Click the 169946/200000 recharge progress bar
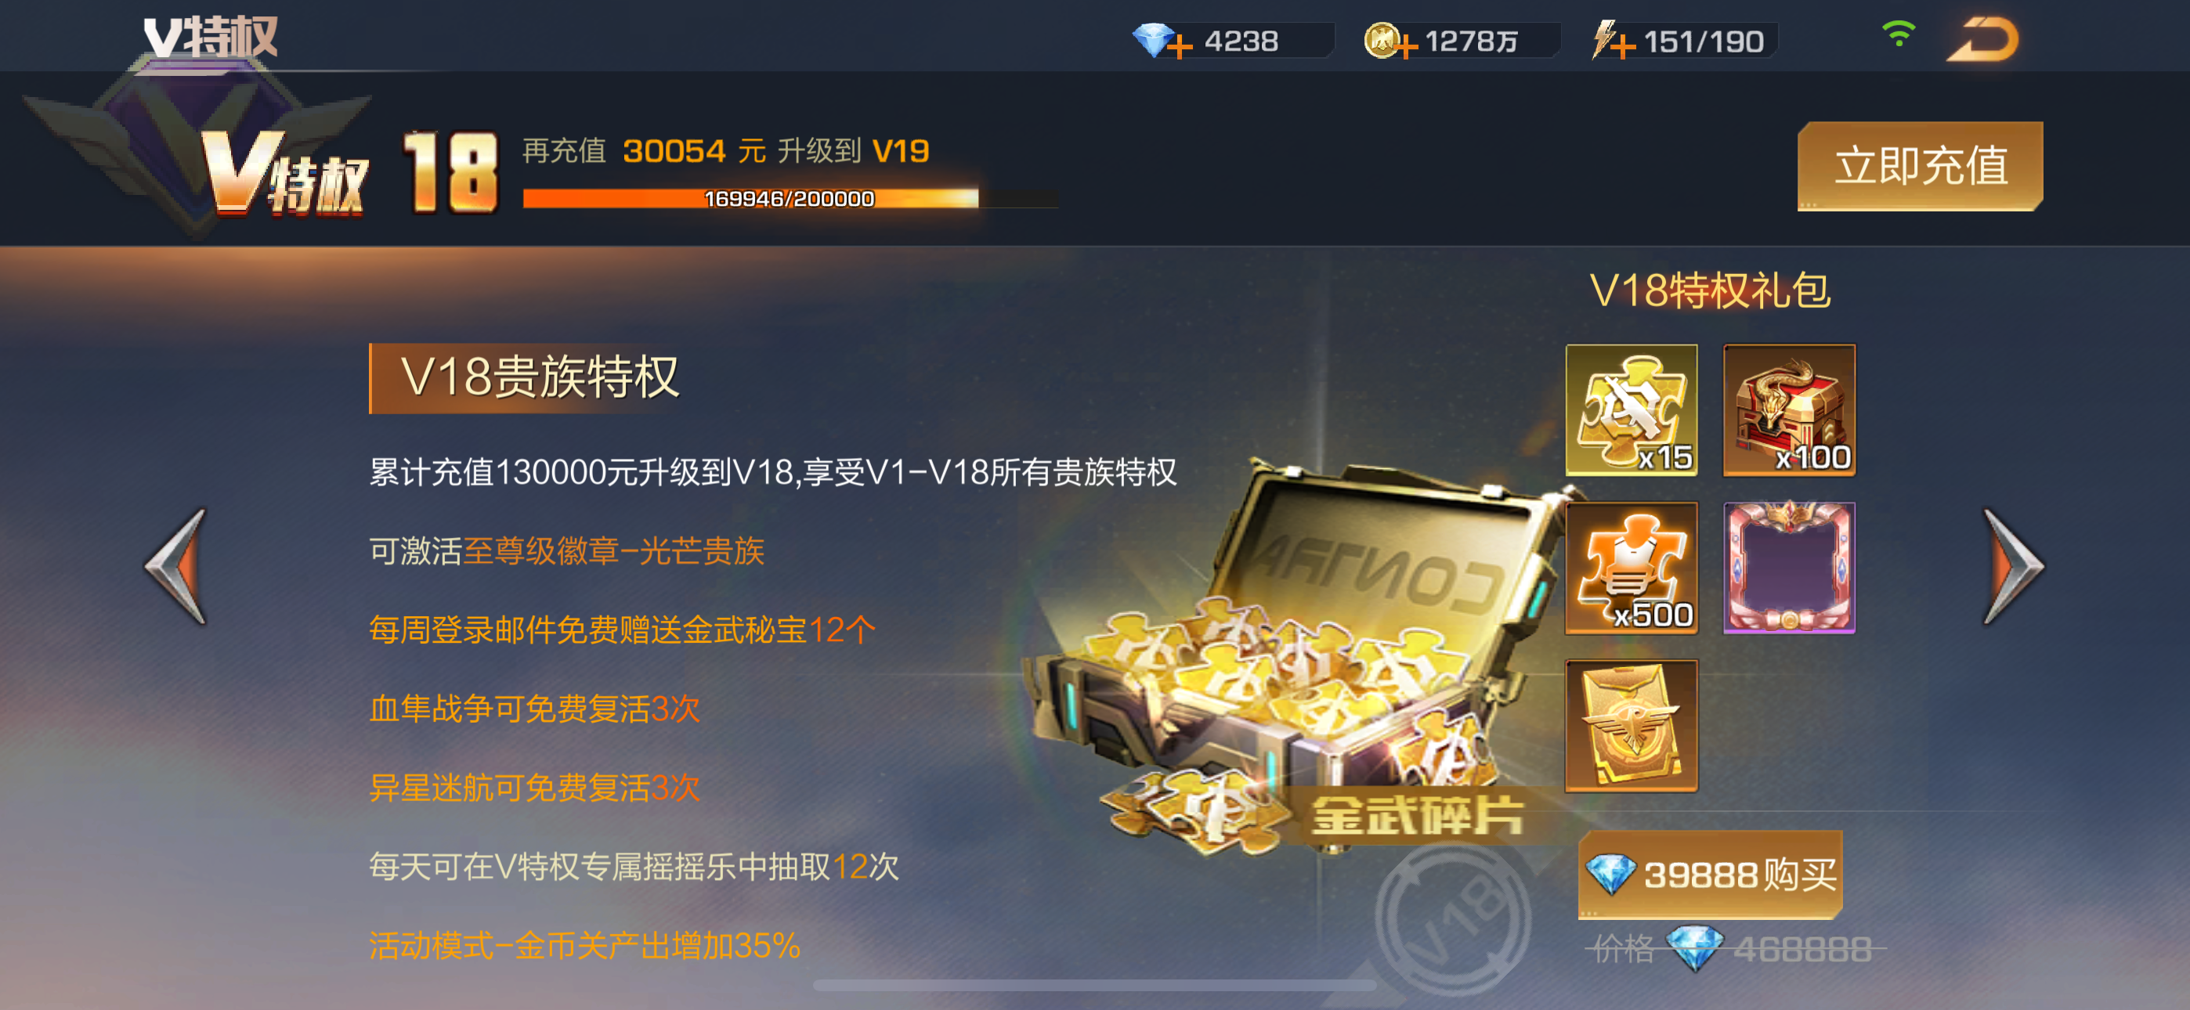 789,198
